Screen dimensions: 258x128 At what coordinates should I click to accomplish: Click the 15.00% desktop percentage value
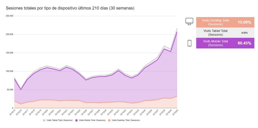244,22
